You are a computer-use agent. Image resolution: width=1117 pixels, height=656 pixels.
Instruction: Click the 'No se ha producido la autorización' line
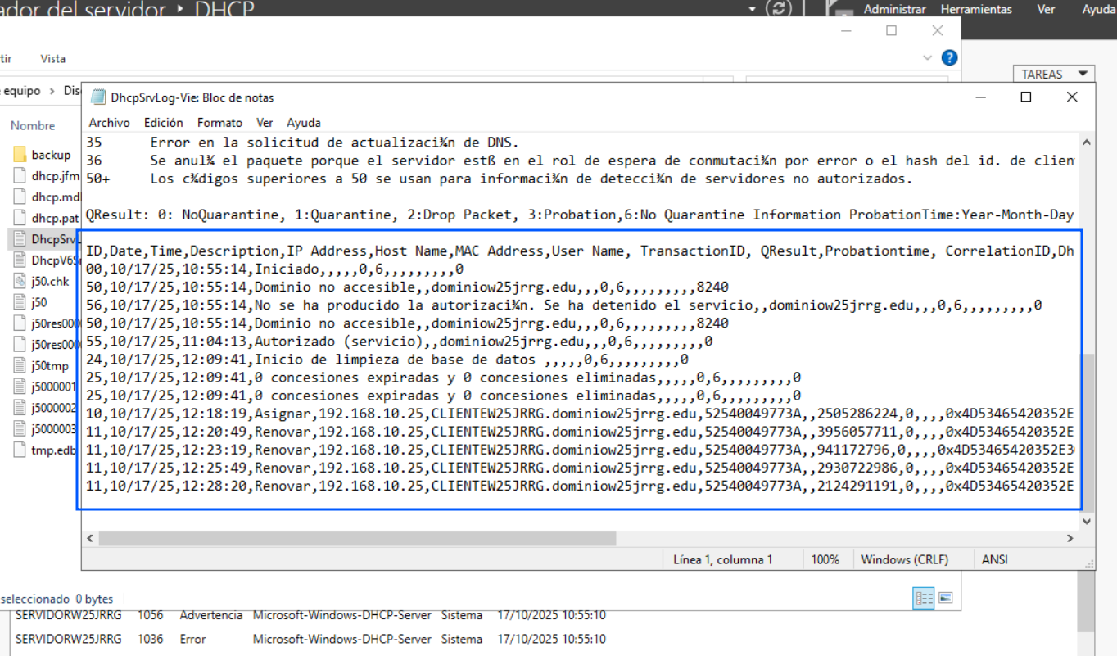[563, 305]
